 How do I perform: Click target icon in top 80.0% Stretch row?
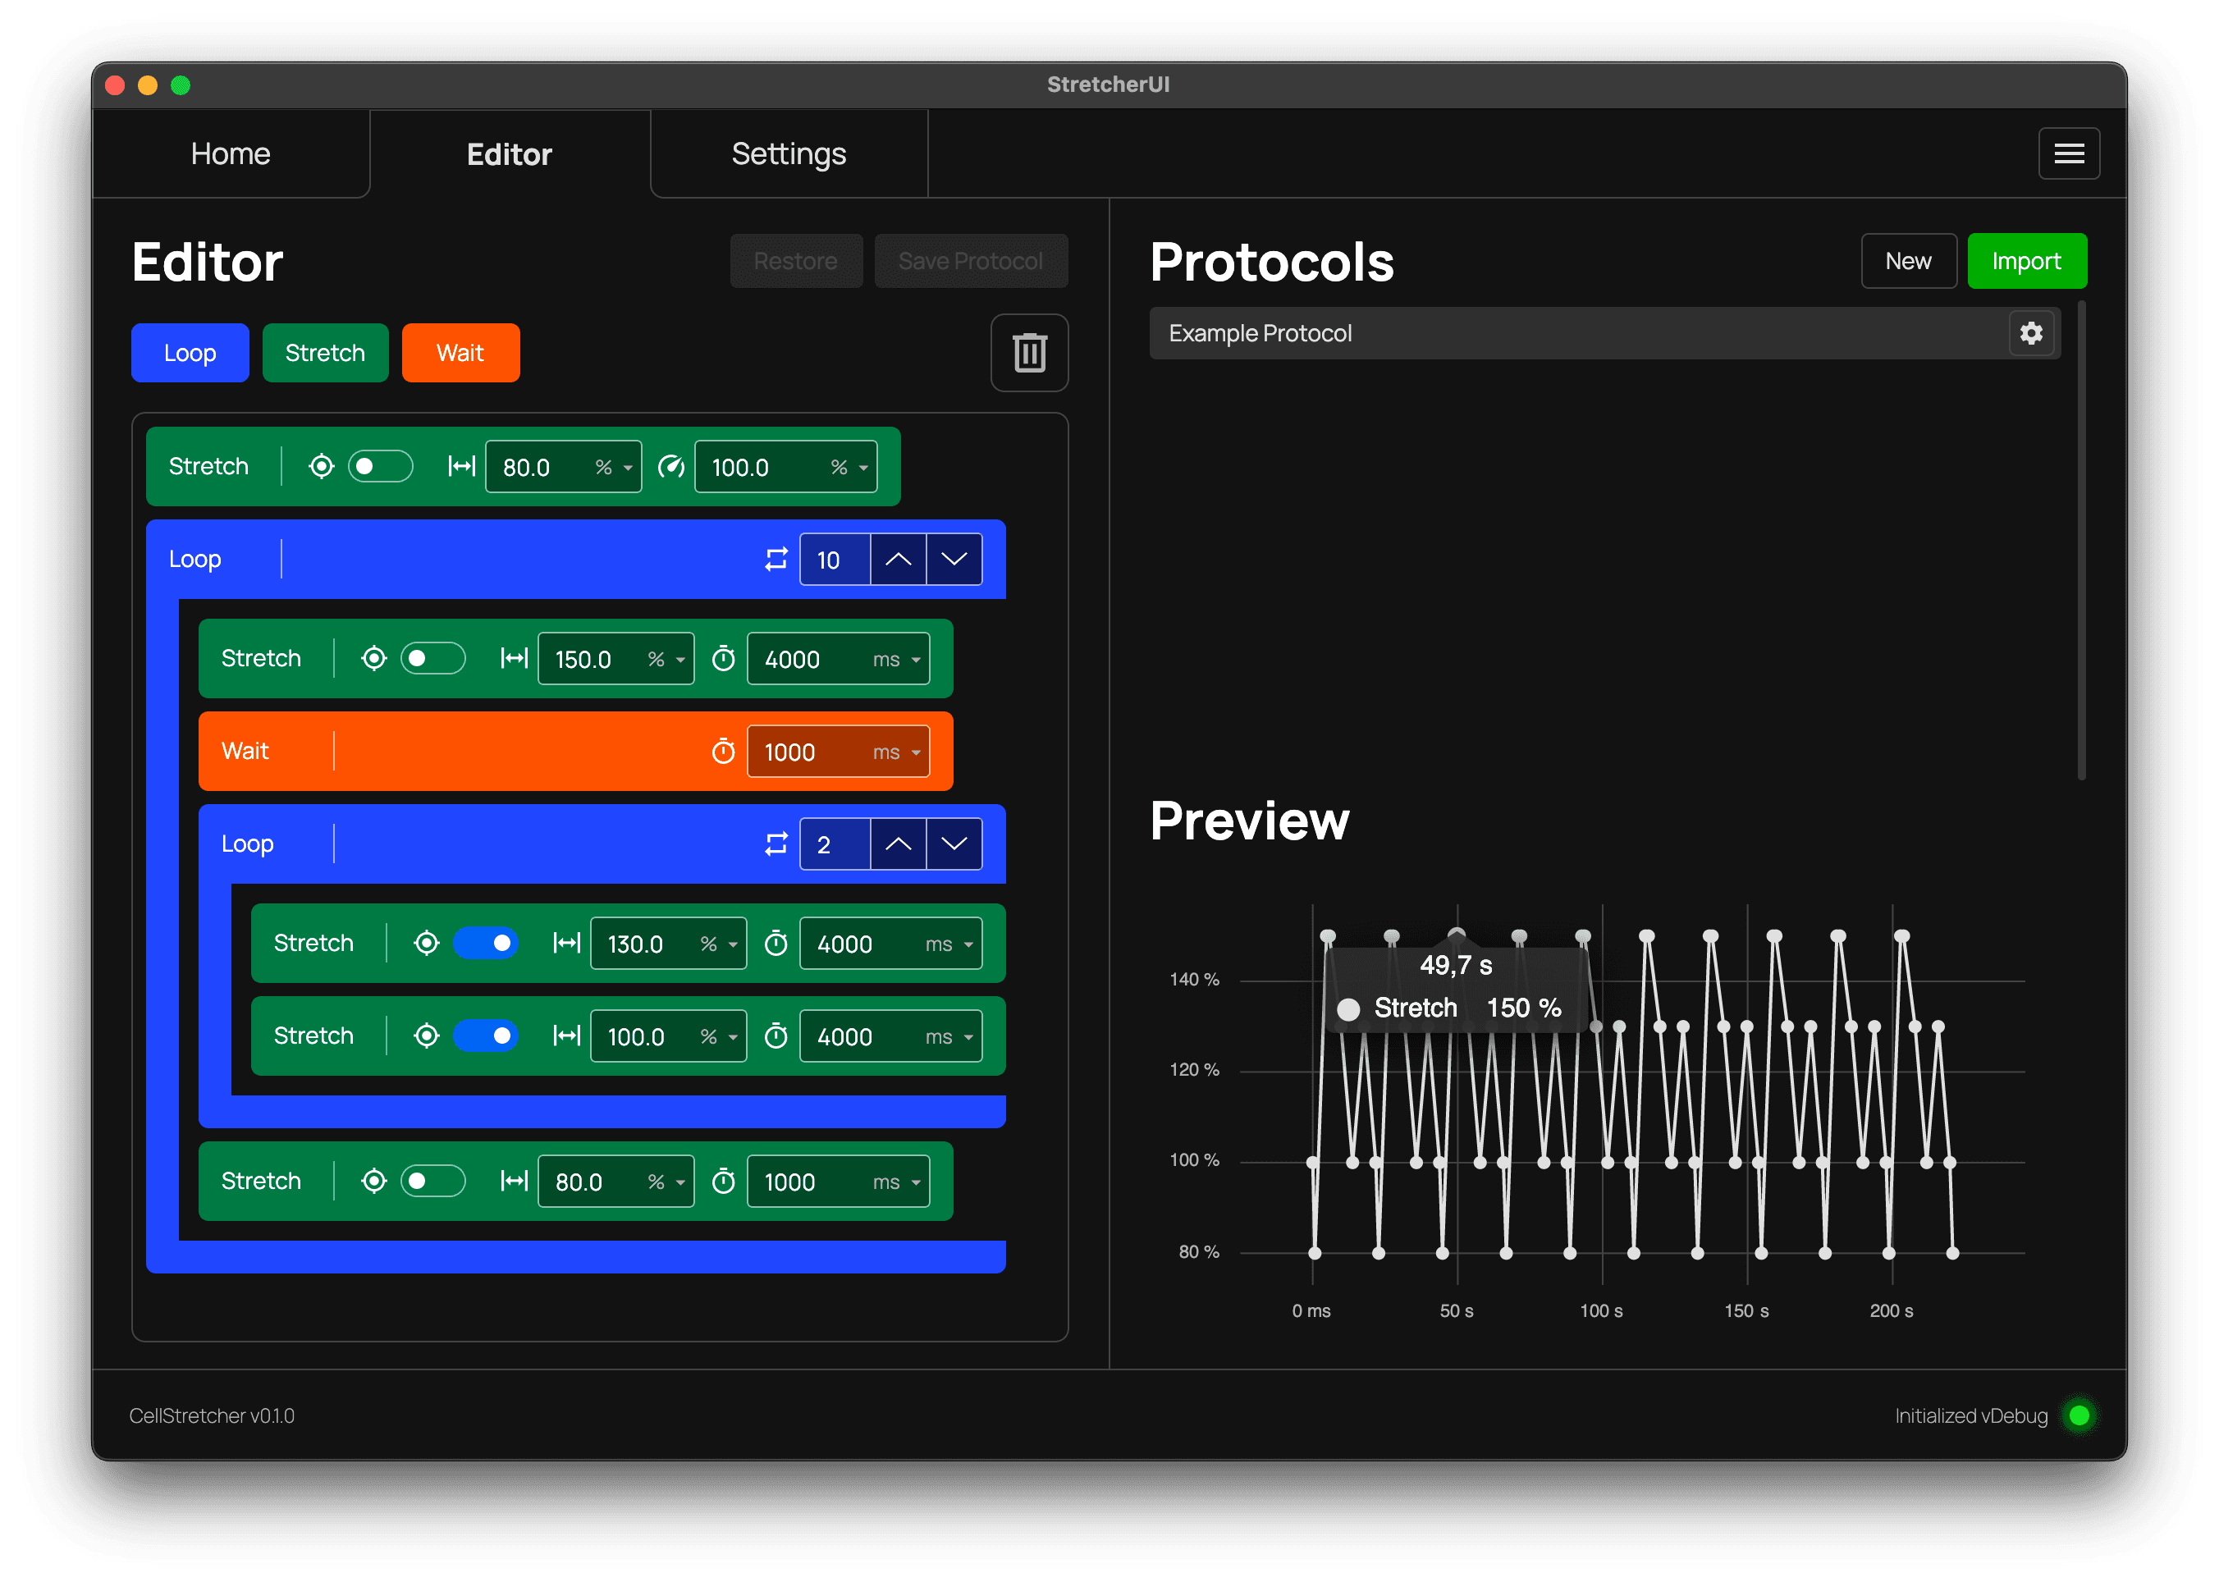pos(322,467)
